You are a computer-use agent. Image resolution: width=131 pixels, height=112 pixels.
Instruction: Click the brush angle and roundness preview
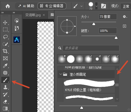[67, 26]
